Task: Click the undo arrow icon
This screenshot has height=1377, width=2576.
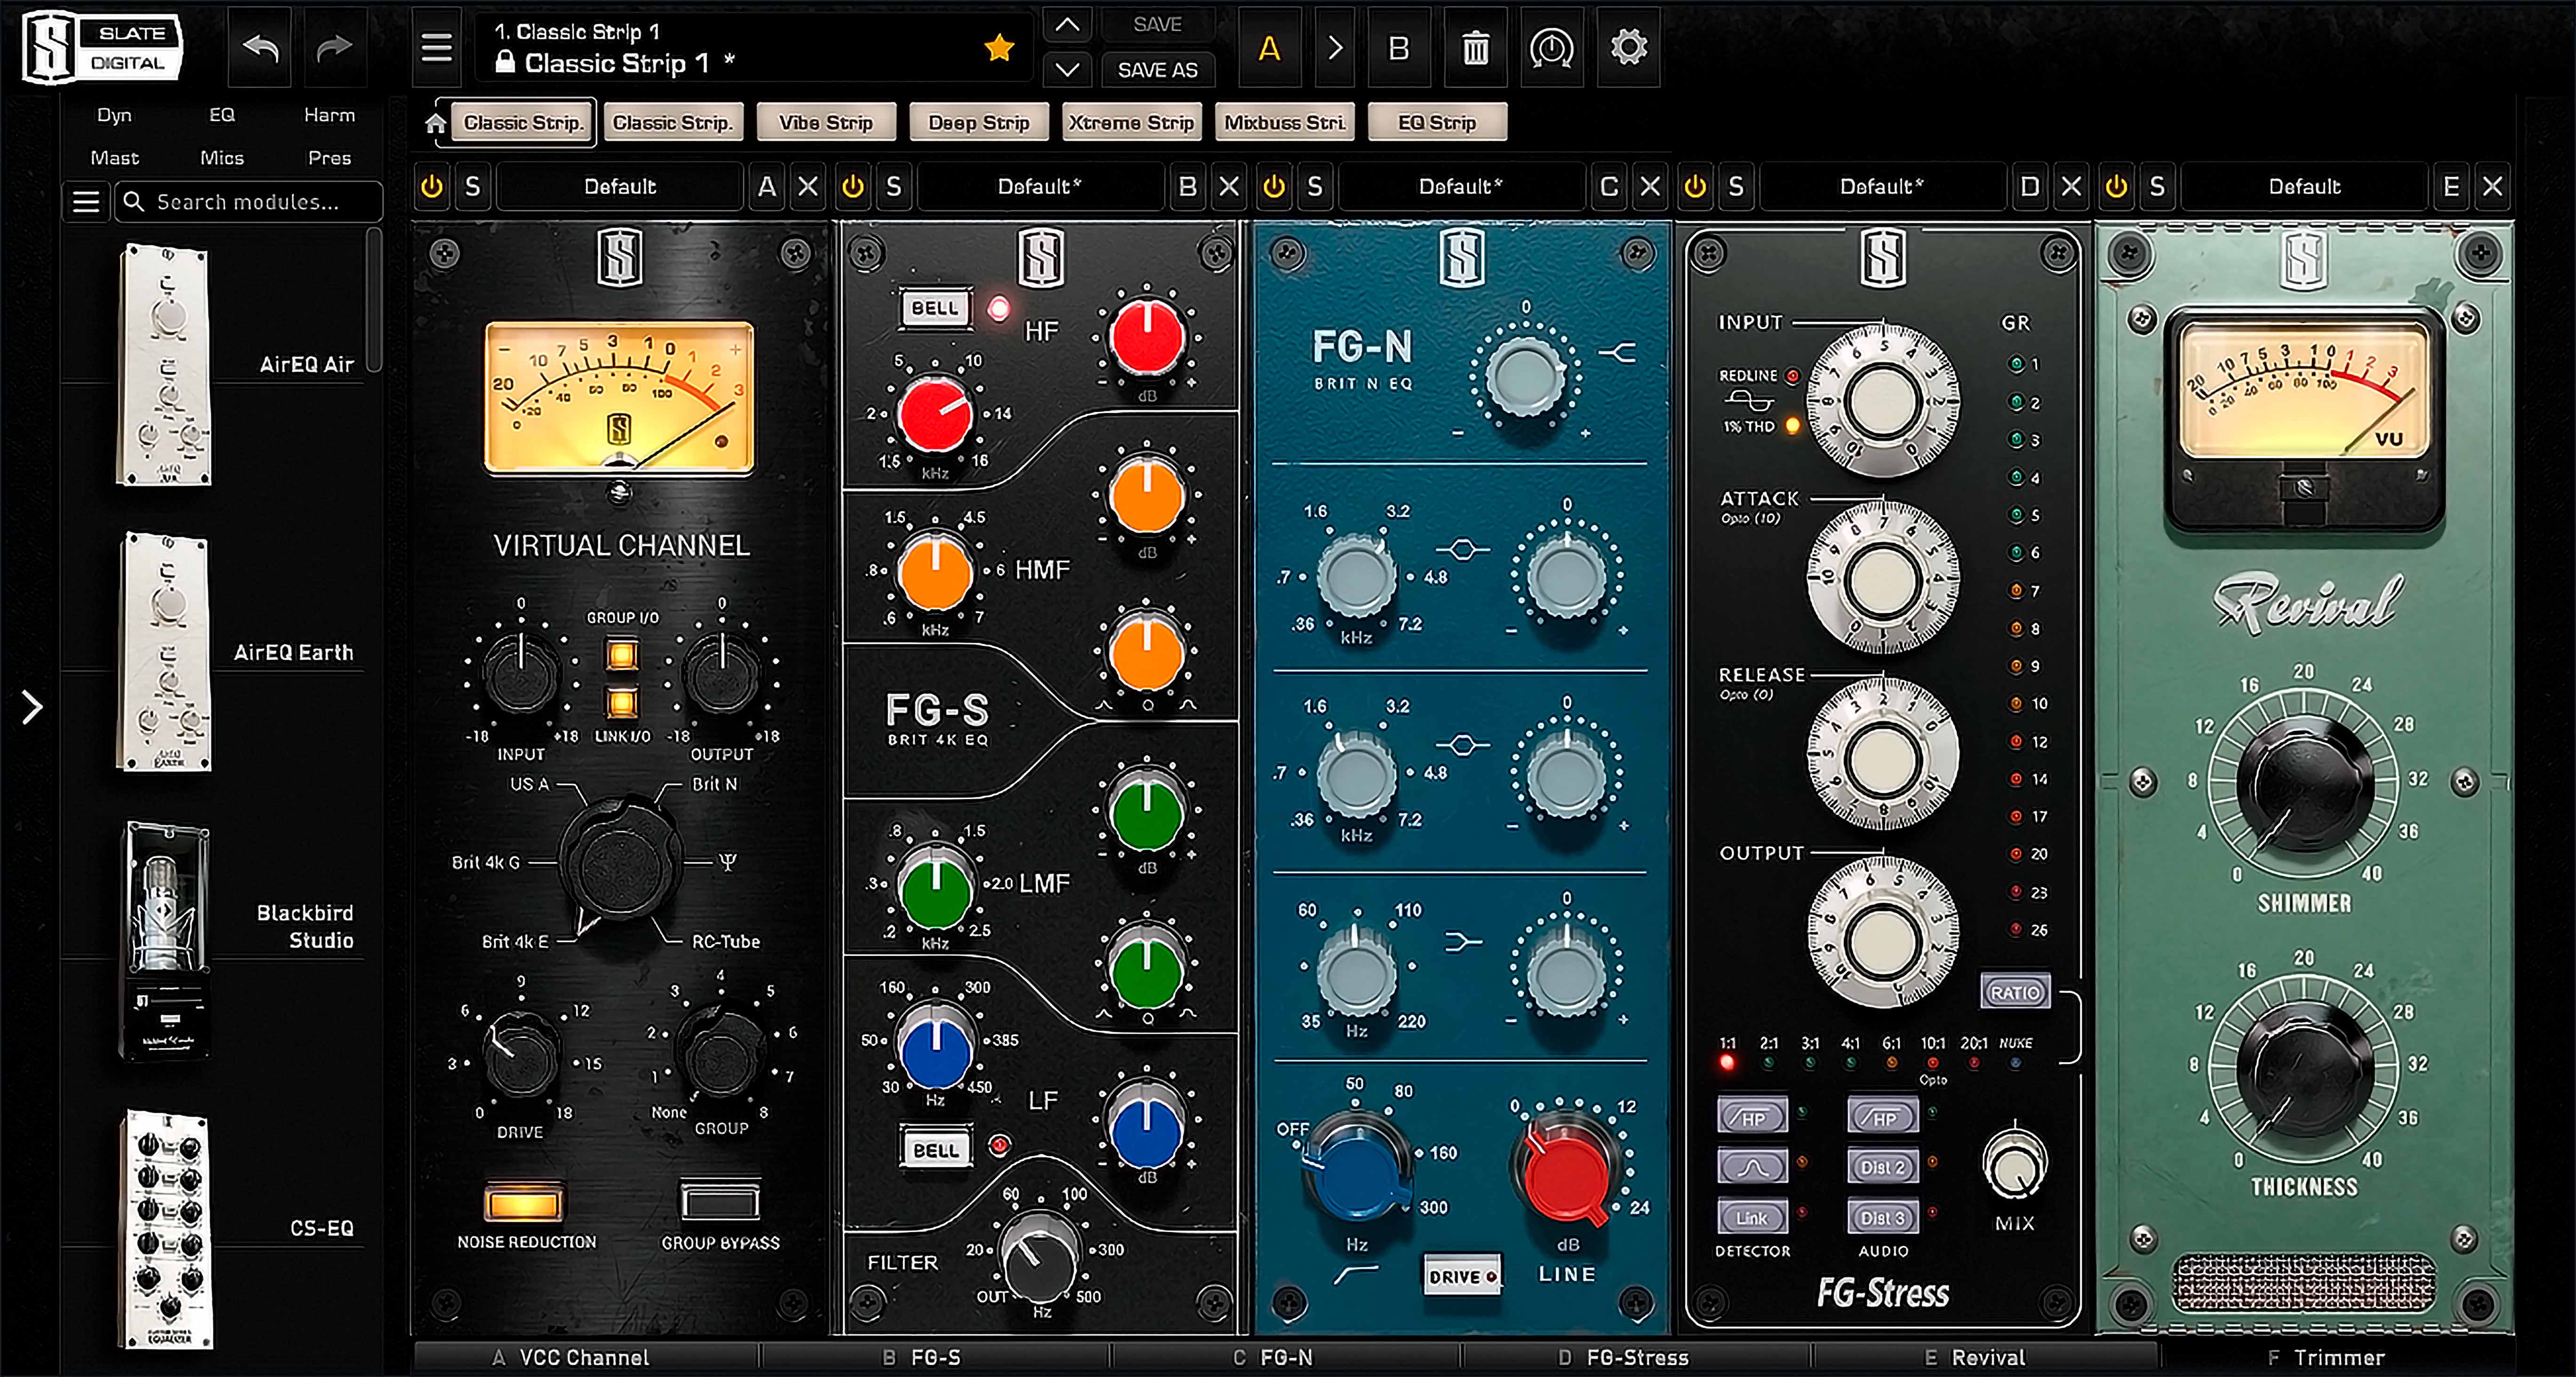Action: [261, 47]
